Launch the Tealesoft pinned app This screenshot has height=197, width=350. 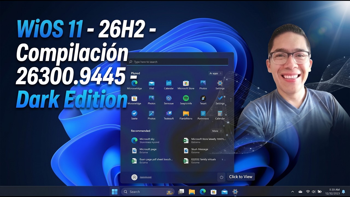click(x=169, y=115)
